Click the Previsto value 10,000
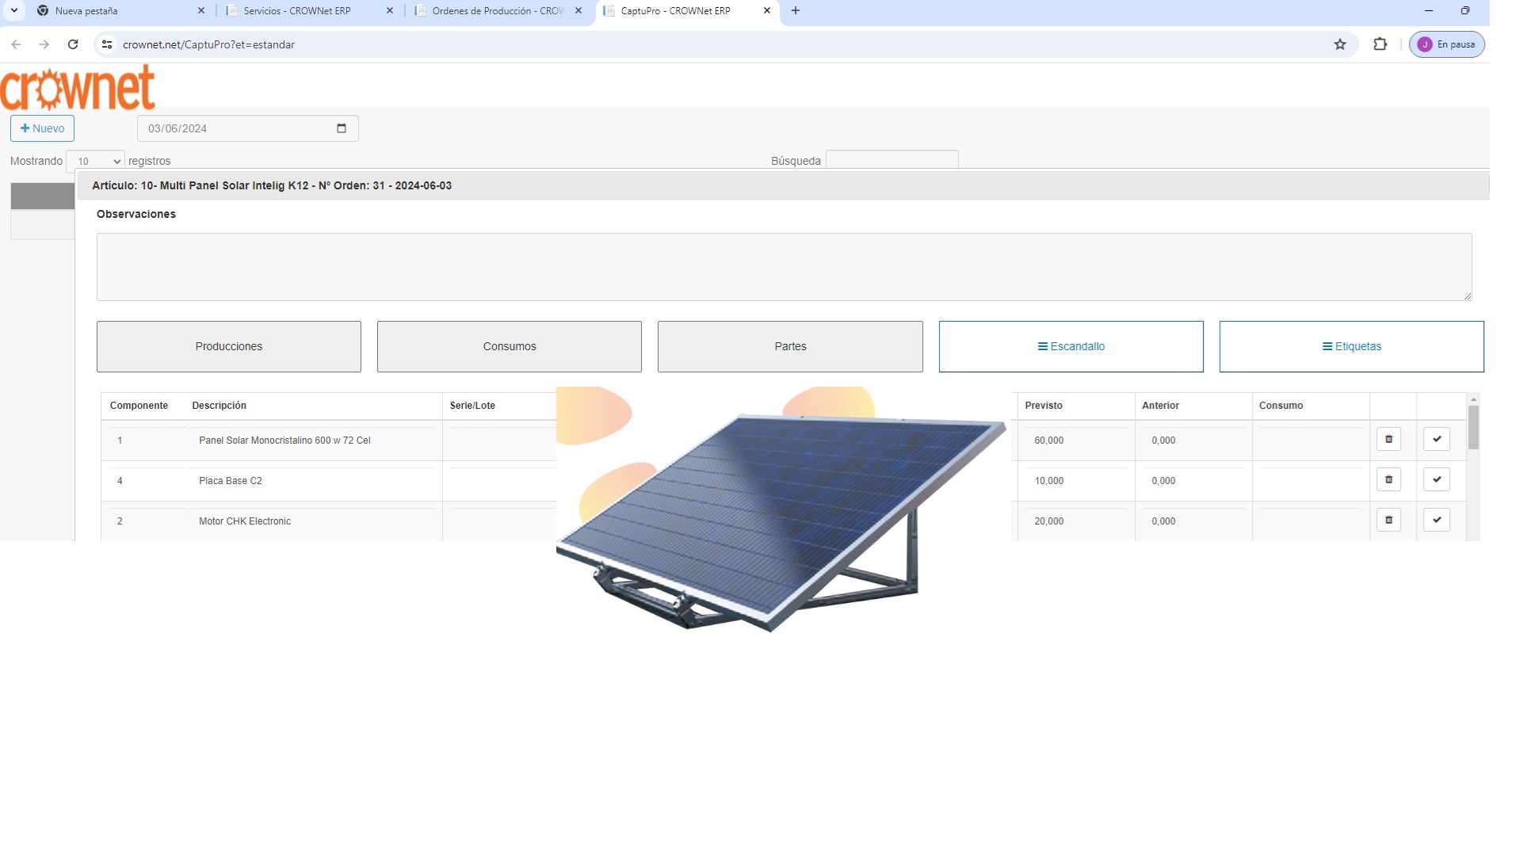The height and width of the screenshot is (866, 1527). [x=1048, y=480]
